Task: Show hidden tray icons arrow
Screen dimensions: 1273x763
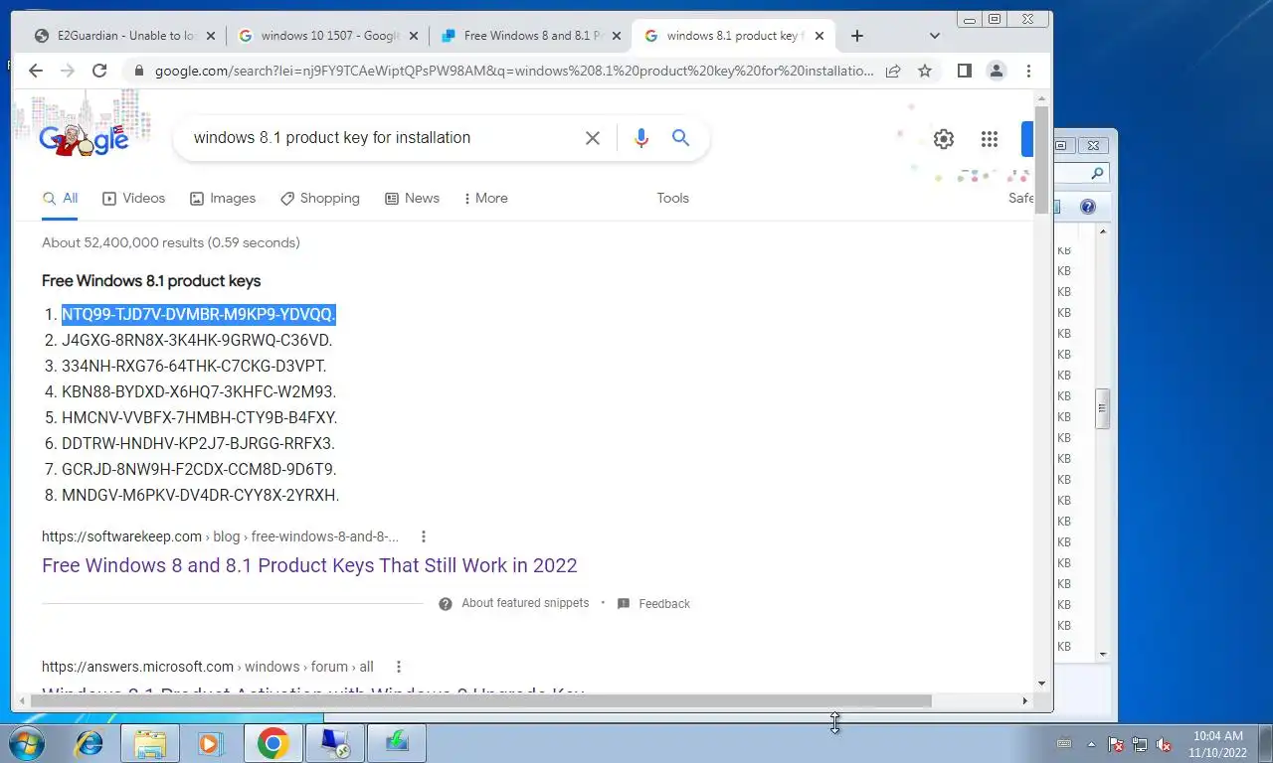Action: pyautogui.click(x=1091, y=744)
